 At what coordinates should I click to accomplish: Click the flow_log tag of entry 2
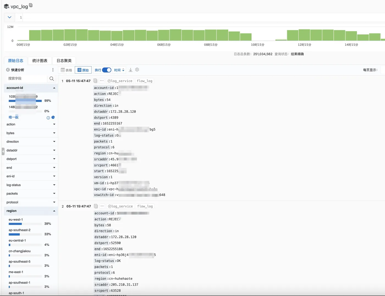145,206
